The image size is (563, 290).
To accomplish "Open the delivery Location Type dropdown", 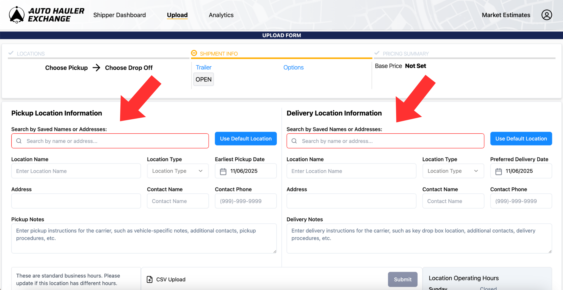I will tap(453, 171).
